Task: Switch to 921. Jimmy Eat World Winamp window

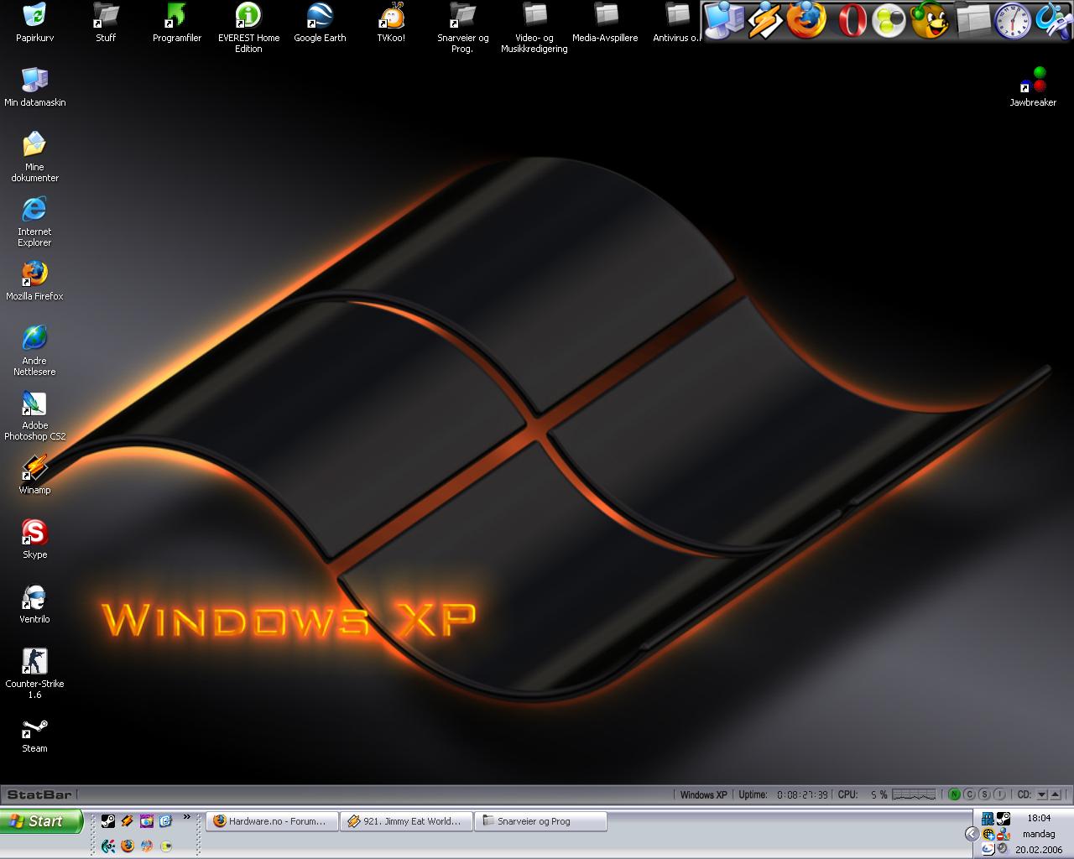Action: [x=406, y=821]
